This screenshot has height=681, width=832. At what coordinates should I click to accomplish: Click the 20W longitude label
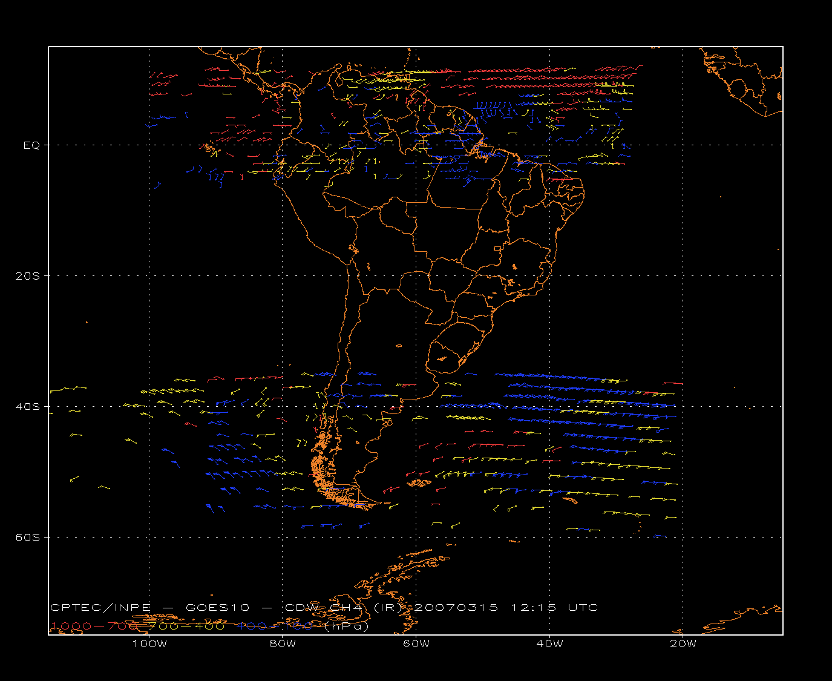(x=683, y=643)
